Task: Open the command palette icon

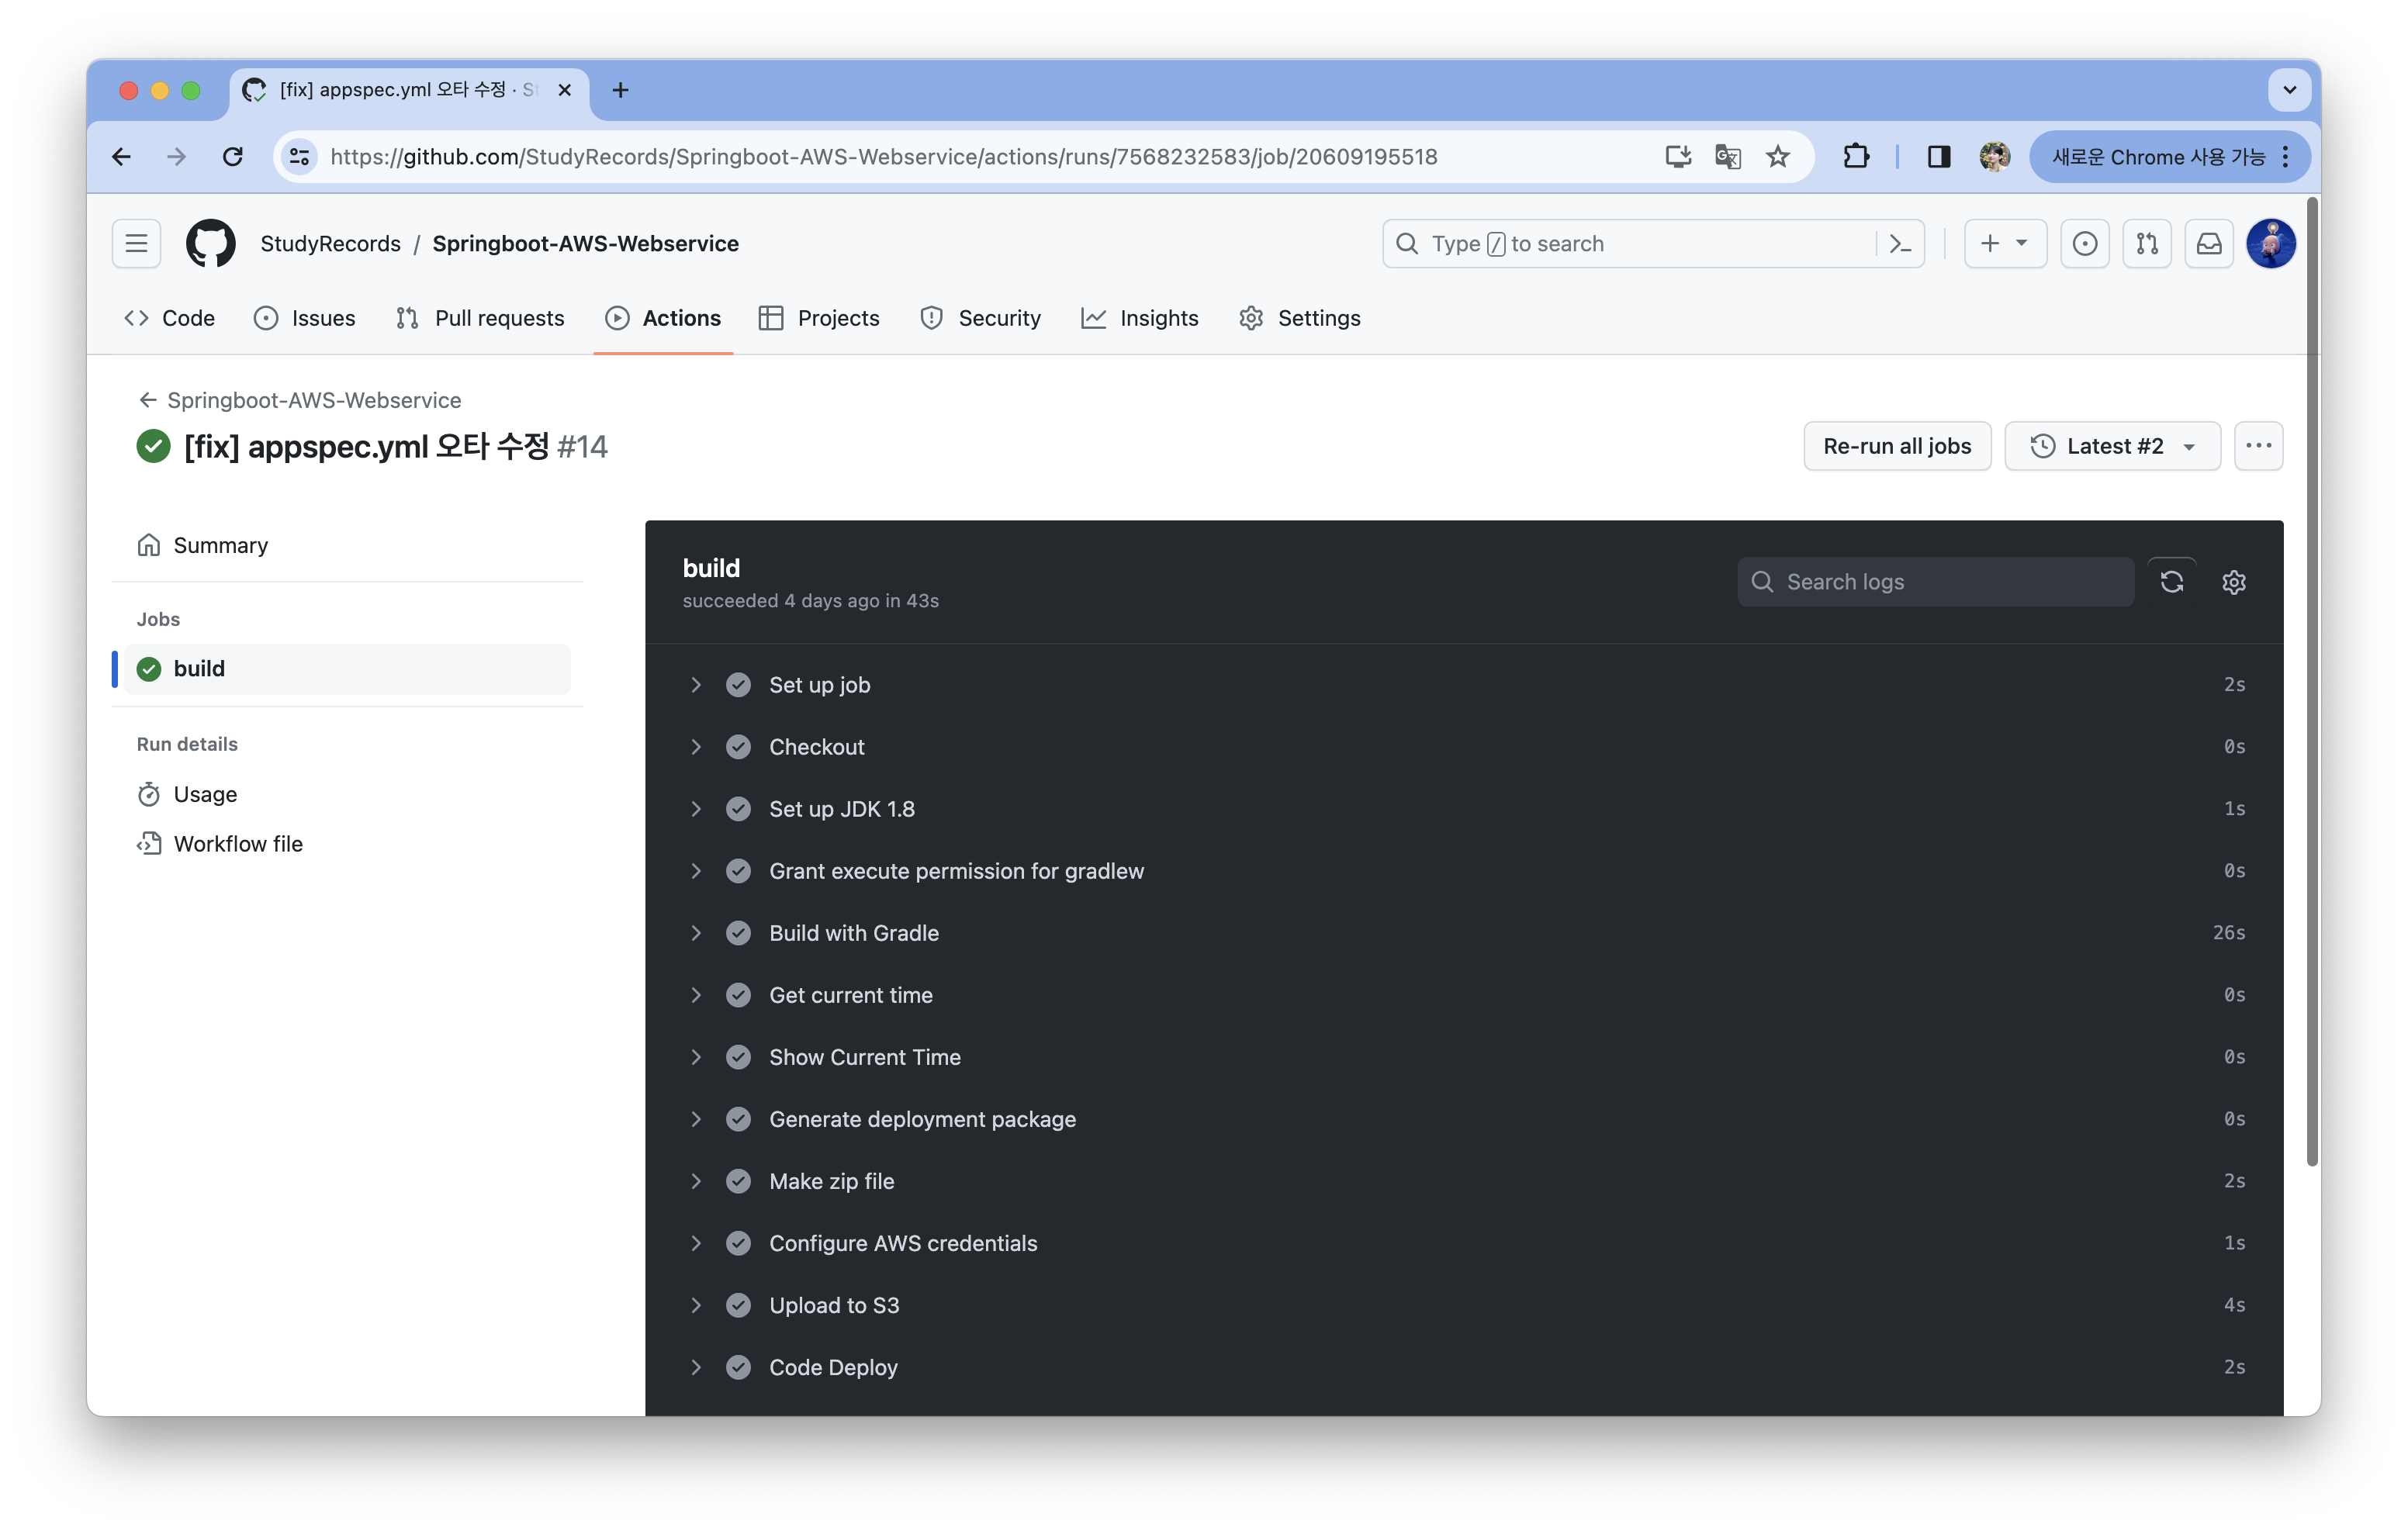Action: point(1900,243)
